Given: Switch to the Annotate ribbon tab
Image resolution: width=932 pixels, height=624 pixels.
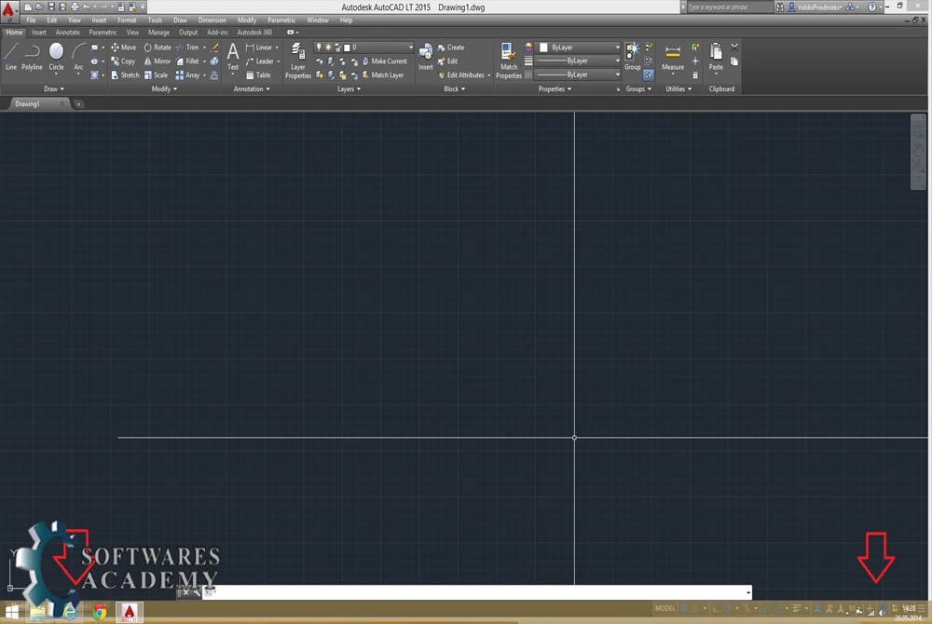Looking at the screenshot, I should 67,33.
